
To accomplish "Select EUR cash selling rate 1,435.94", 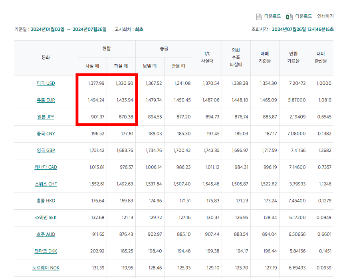I will 125,100.
